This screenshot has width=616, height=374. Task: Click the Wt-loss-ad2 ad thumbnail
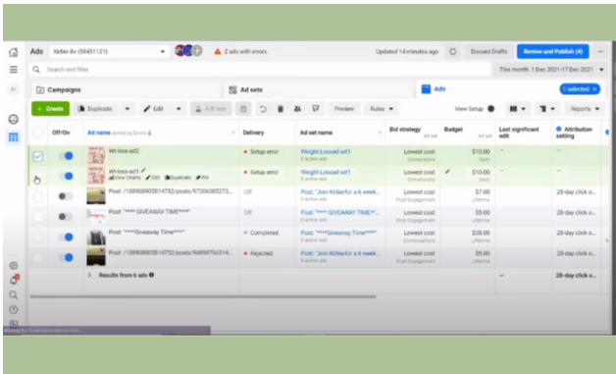(x=96, y=155)
